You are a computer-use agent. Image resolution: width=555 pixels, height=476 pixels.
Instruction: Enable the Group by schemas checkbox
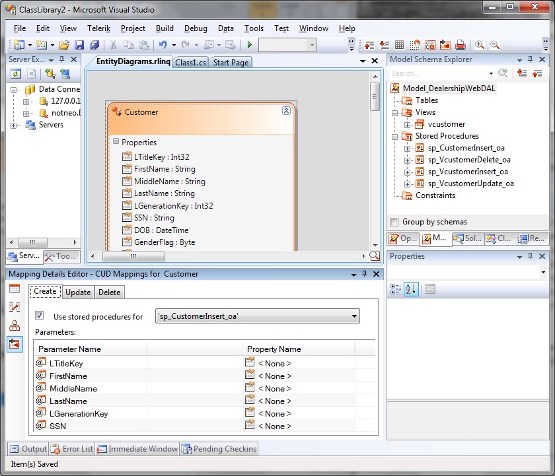click(394, 222)
